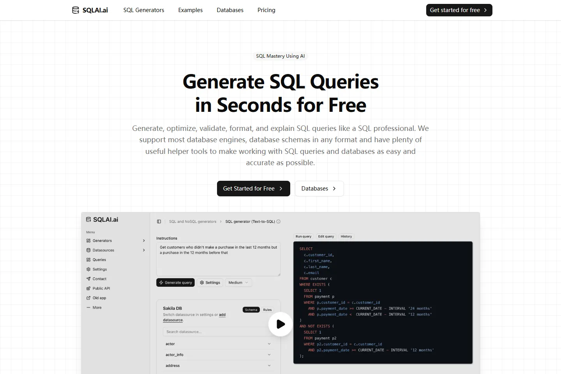Click the Settings gear icon in the sidebar
561x374 pixels.
88,269
